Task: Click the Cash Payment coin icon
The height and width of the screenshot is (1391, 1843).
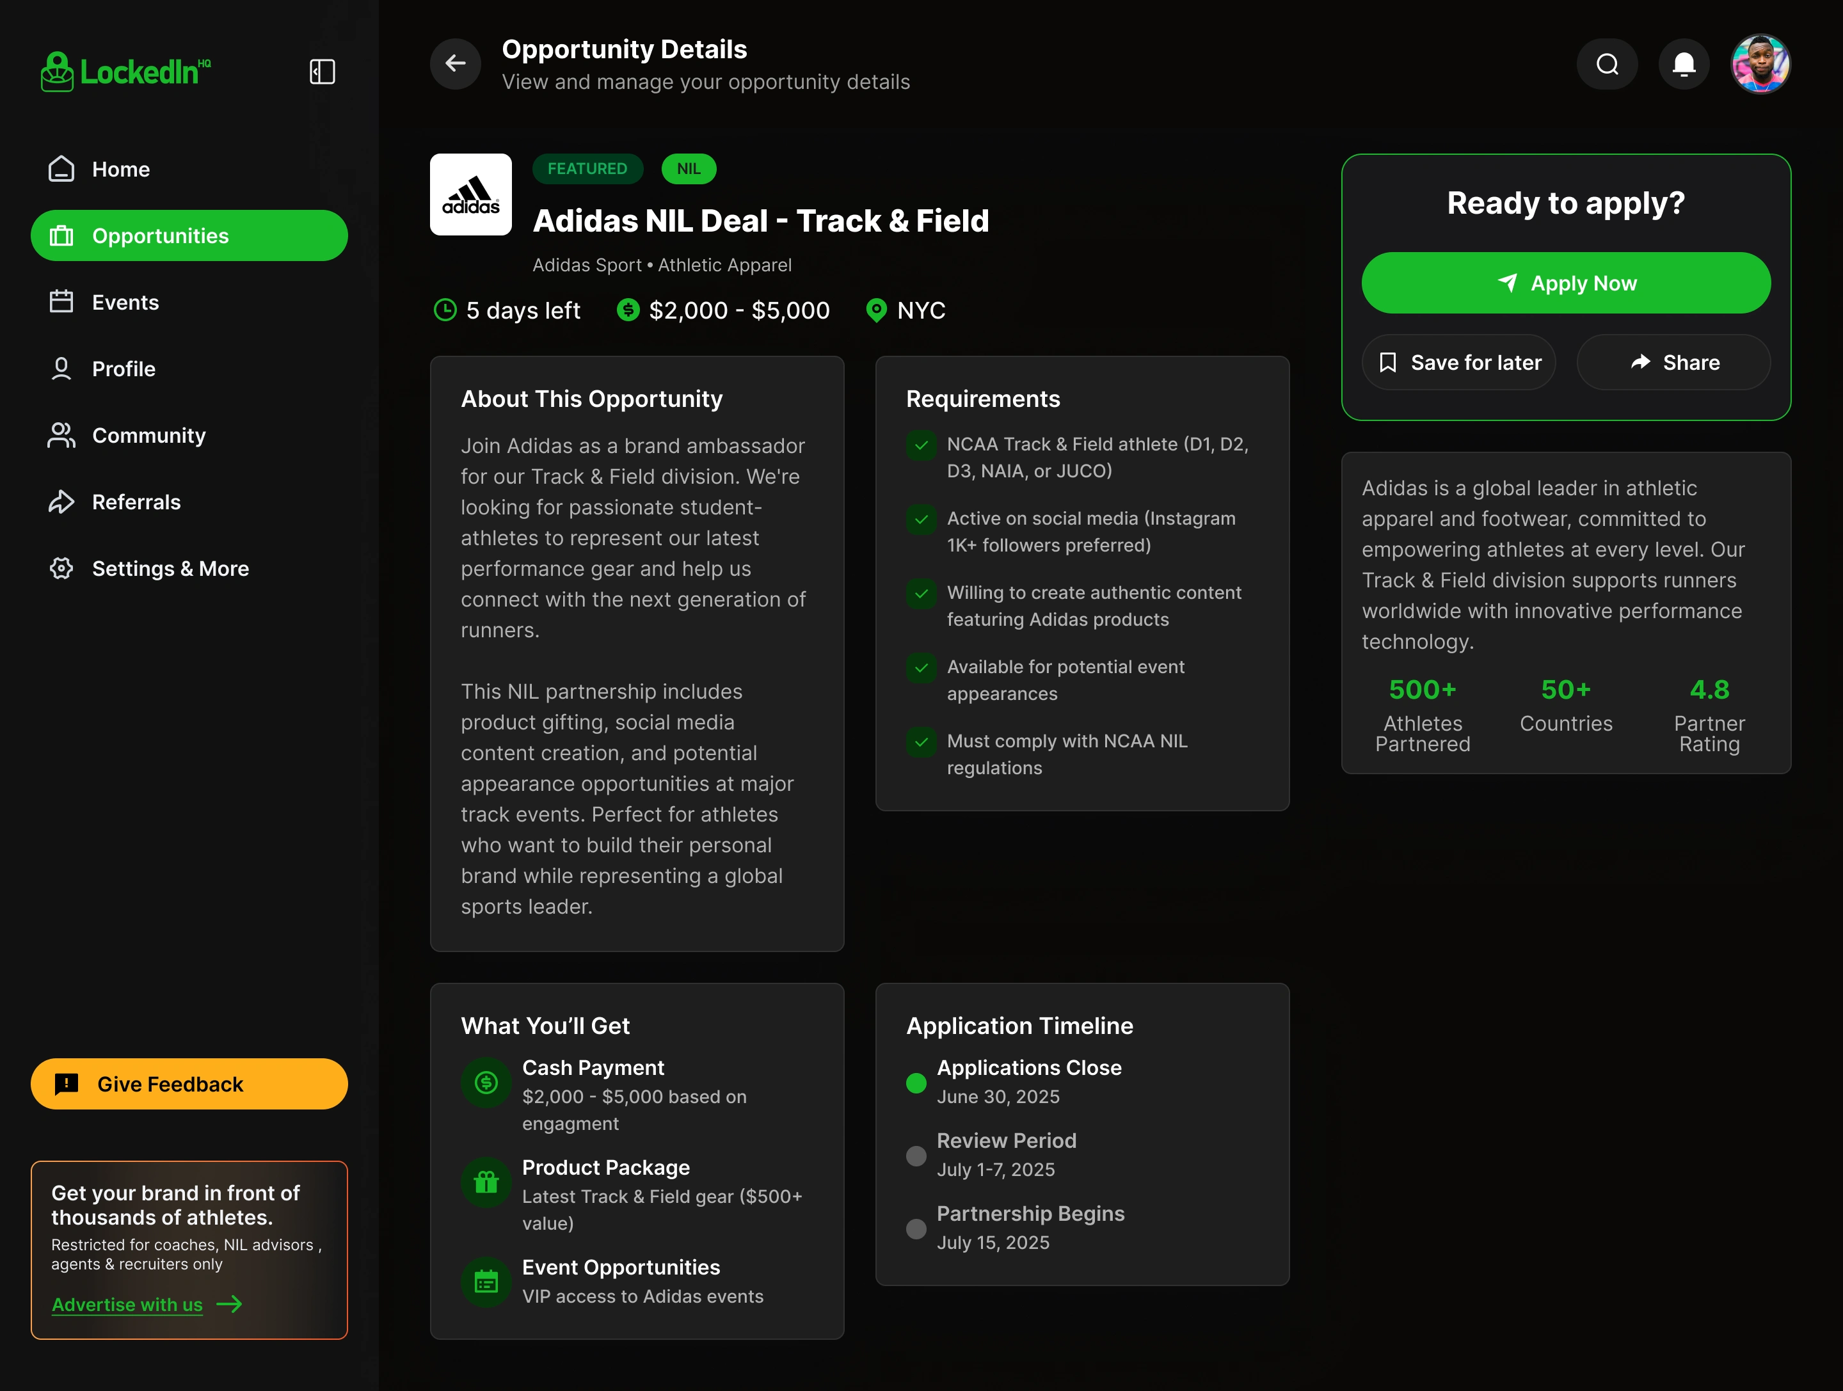Action: [x=486, y=1082]
